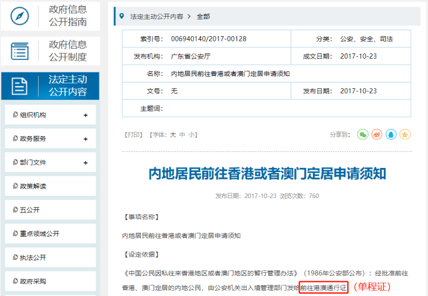The image size is (428, 296).
Task: Set font size to 大
Action: 173,135
